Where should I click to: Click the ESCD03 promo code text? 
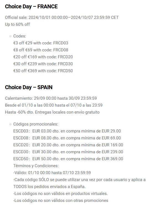click(21, 131)
